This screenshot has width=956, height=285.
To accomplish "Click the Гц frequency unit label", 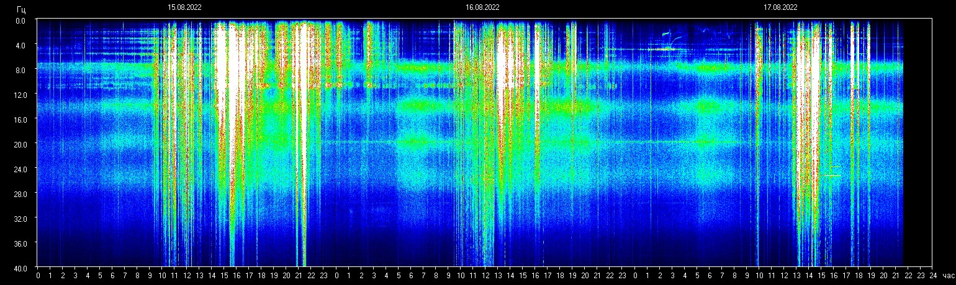I will 22,9.
